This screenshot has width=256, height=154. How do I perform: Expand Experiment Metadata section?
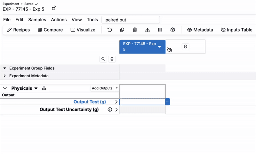[4, 76]
